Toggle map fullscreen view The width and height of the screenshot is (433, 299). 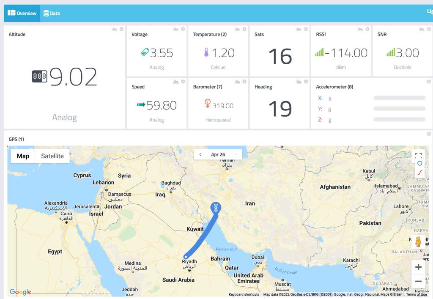click(x=418, y=156)
